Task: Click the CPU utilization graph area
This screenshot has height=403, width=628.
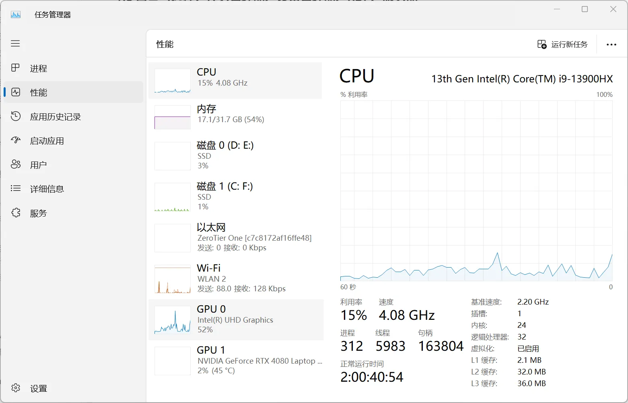Action: click(476, 190)
